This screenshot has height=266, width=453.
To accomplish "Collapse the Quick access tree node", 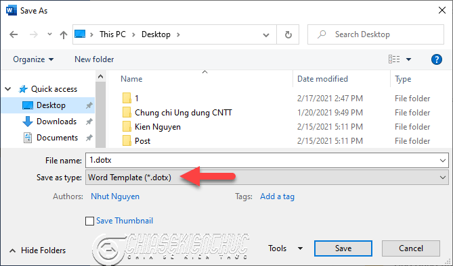I will [8, 89].
